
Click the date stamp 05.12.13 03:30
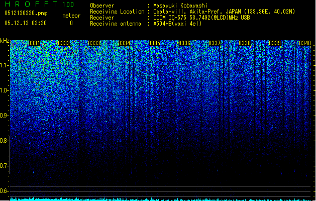(x=26, y=23)
